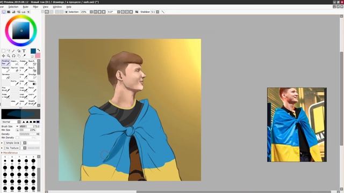Flip the canvas view horizontally
Image resolution: width=344 pixels, height=193 pixels.
[137, 12]
